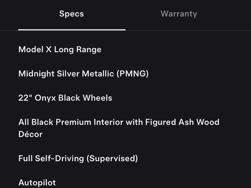251x188 pixels.
Task: Tap the (Supervised) label text
Action: point(112,158)
